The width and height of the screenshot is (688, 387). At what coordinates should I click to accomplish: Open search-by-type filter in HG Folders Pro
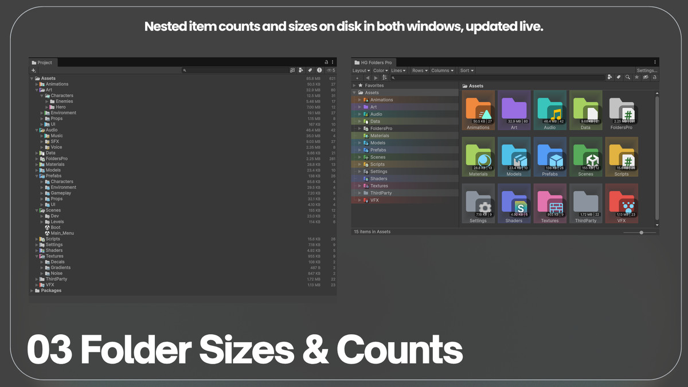tap(610, 77)
